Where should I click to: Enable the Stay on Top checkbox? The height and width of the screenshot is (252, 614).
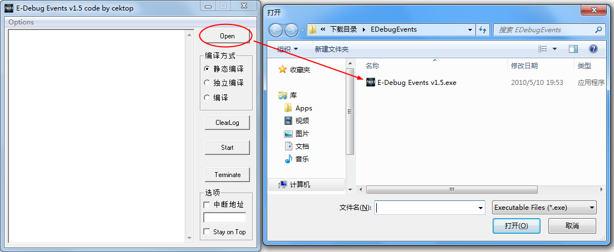tap(225, 231)
